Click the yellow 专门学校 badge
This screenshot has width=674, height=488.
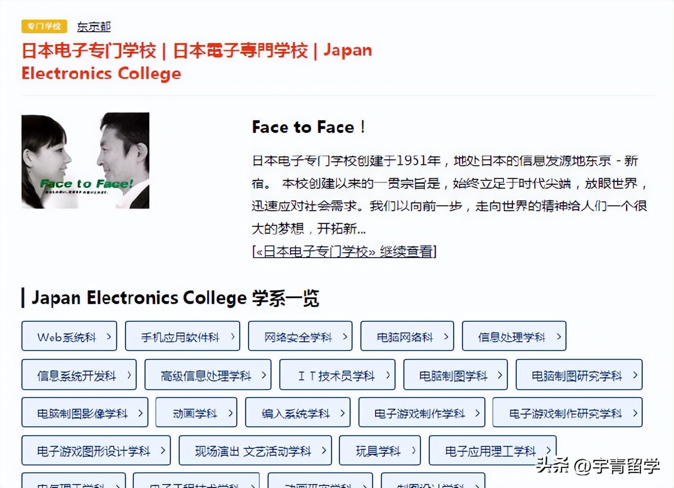coord(44,26)
